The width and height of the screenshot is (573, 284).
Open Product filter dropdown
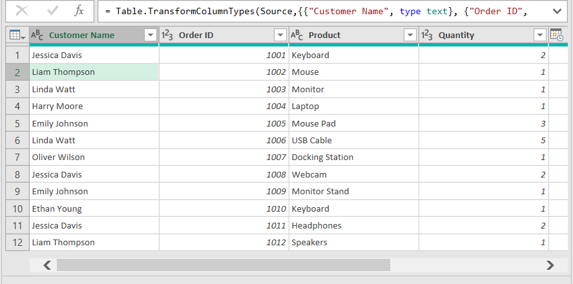410,35
